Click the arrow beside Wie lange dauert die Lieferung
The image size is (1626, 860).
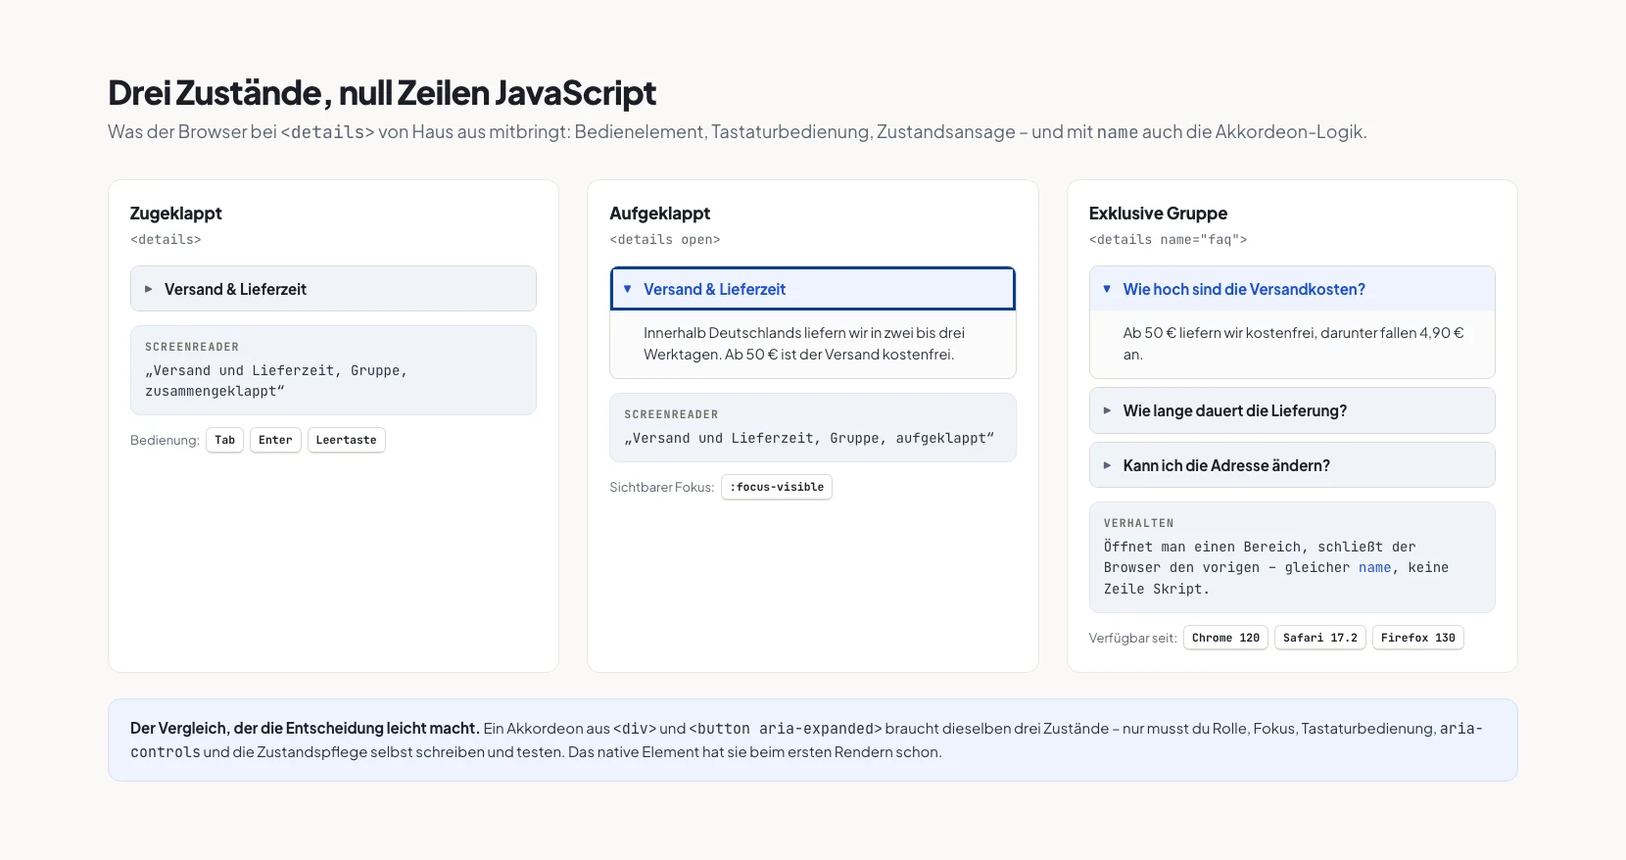point(1107,410)
